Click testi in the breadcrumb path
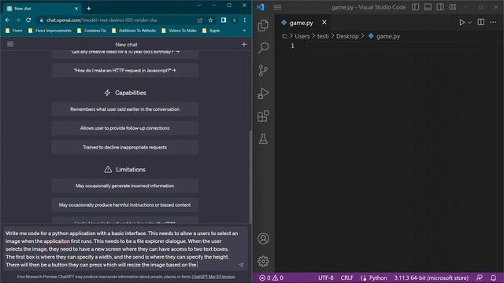Viewport: 504px width, 283px height. click(x=323, y=36)
